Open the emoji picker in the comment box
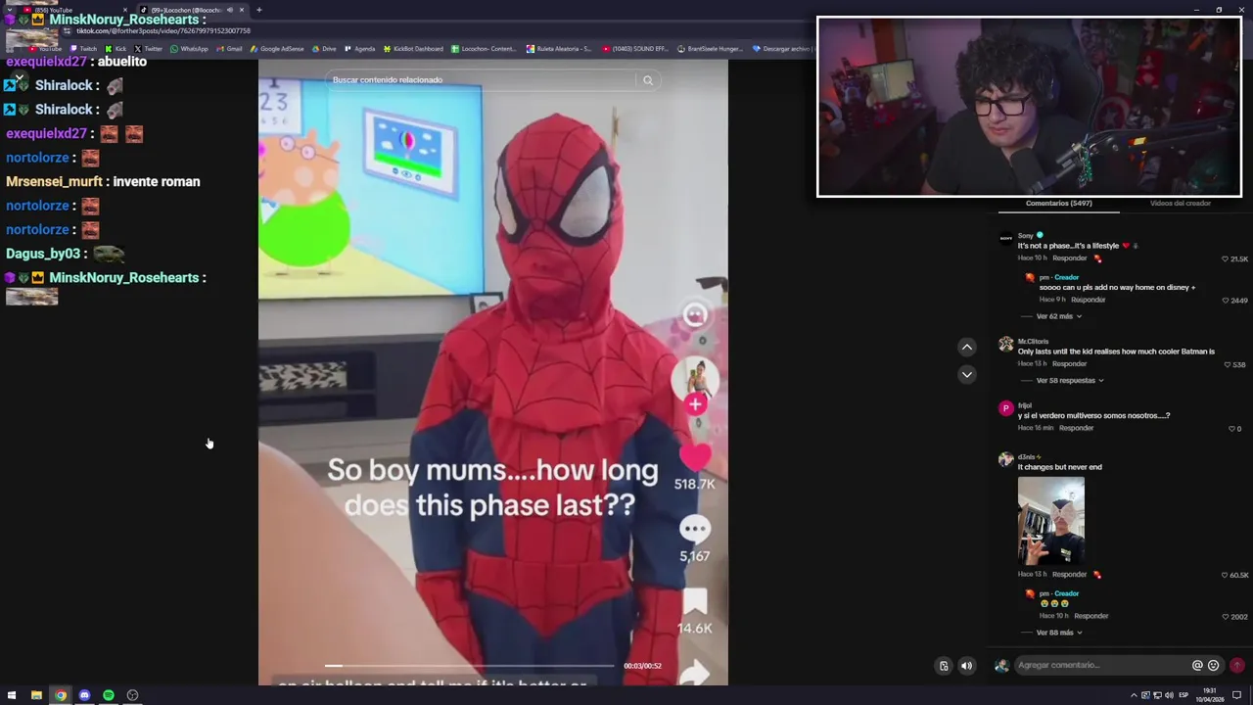Viewport: 1253px width, 705px height. (x=1213, y=666)
